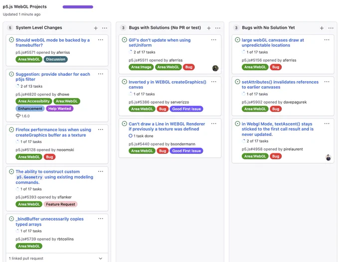
Task: Open card menu for Can't draw a Line issue
Action: point(213,124)
